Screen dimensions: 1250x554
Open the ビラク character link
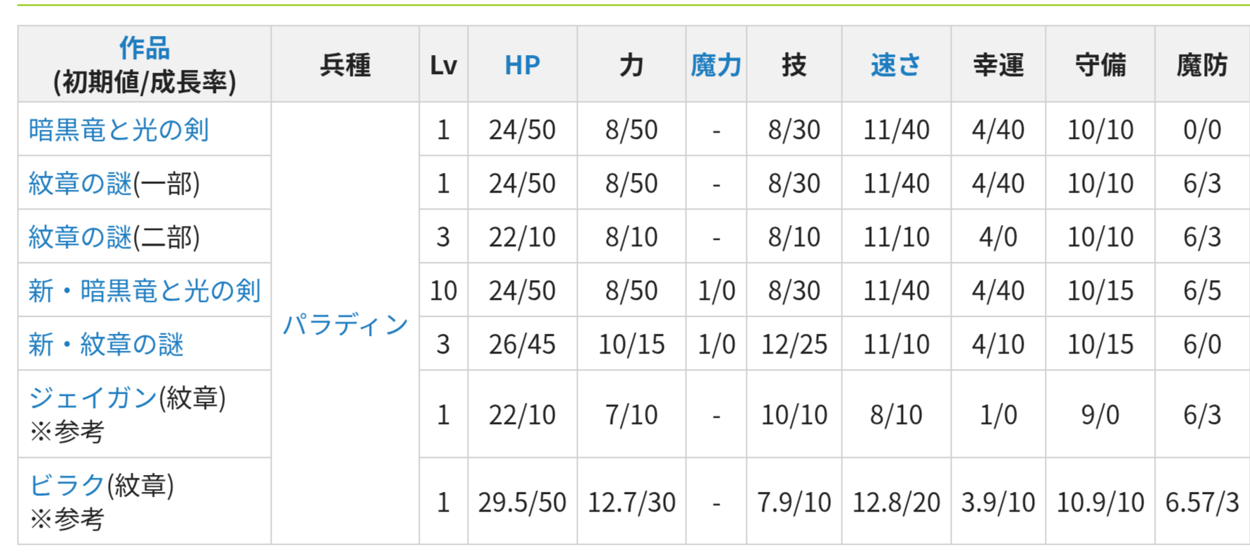pos(66,486)
